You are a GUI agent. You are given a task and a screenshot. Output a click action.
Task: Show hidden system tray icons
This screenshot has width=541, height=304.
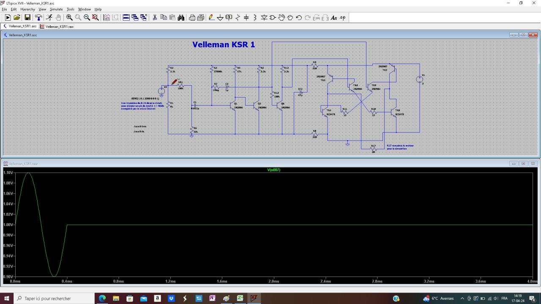pyautogui.click(x=462, y=299)
